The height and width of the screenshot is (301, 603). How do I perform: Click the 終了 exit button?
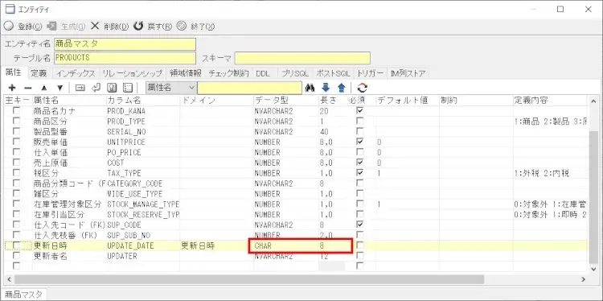point(195,27)
